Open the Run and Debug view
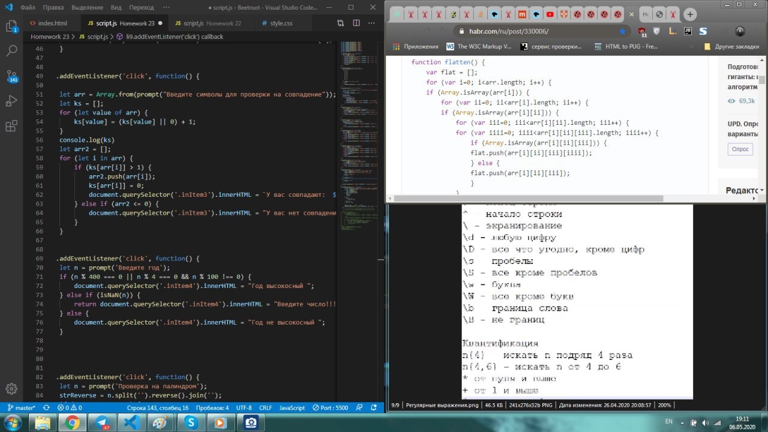Image resolution: width=768 pixels, height=432 pixels. (x=11, y=101)
